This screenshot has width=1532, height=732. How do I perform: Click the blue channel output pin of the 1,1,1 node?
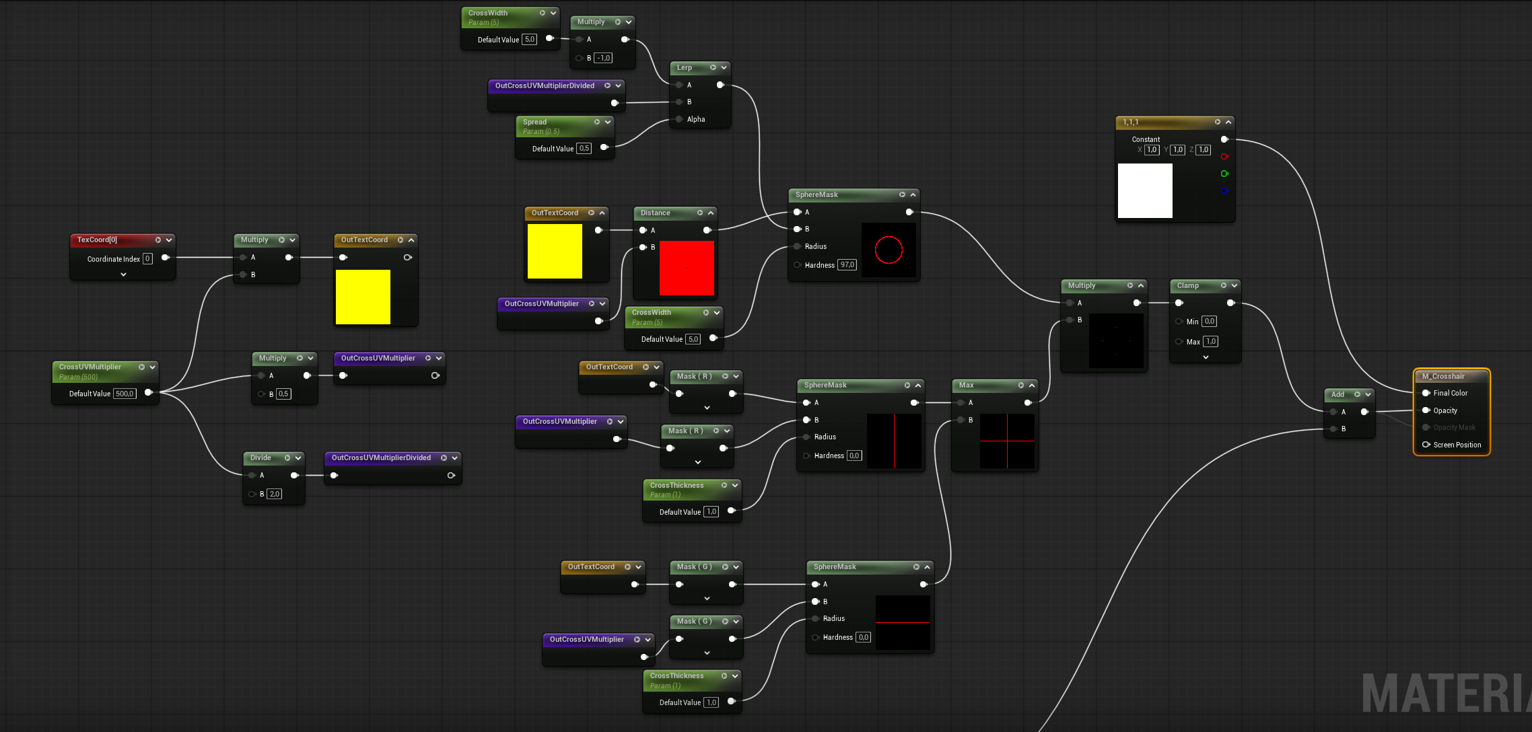click(1224, 190)
